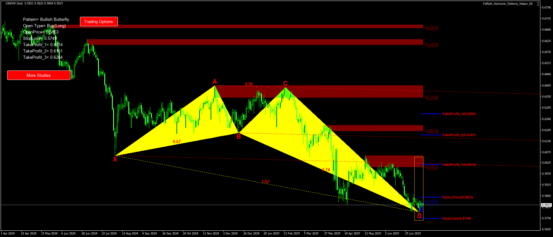This screenshot has height=237, width=553.
Task: Click the 0.6604 zone price tag
Action: click(x=432, y=45)
